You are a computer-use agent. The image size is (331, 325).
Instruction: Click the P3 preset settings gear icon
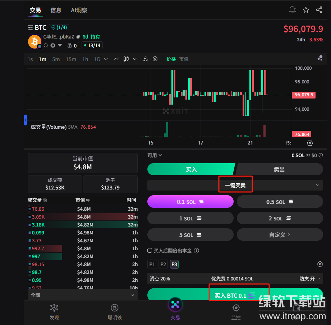tap(320, 264)
